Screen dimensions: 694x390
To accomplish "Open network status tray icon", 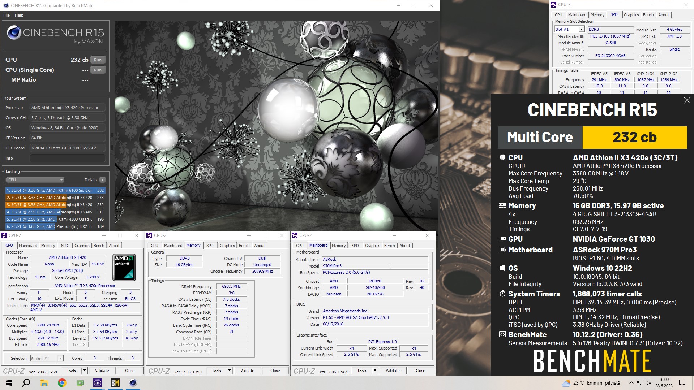I will click(x=640, y=383).
